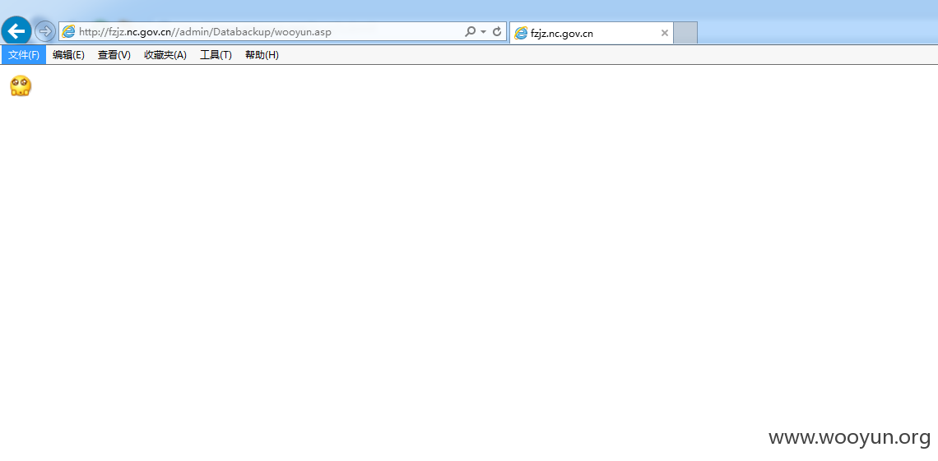This screenshot has height=461, width=938.
Task: Open the 编辑(E) menu
Action: click(69, 55)
